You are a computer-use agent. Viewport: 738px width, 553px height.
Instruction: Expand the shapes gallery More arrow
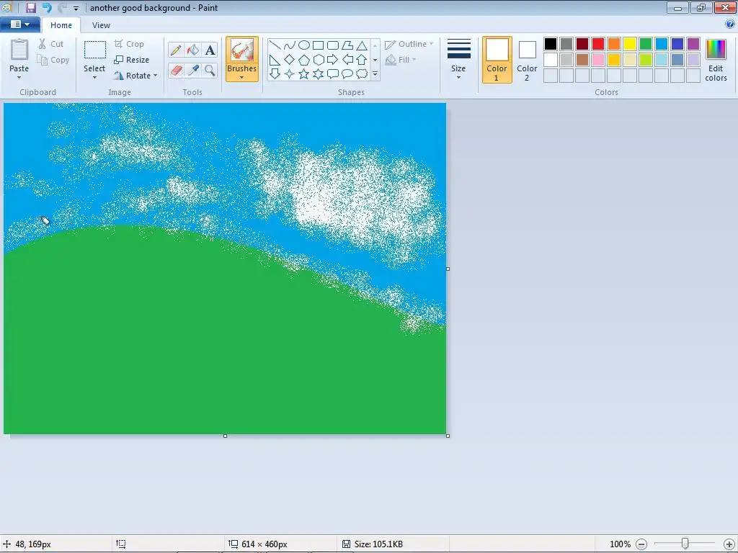click(x=375, y=74)
